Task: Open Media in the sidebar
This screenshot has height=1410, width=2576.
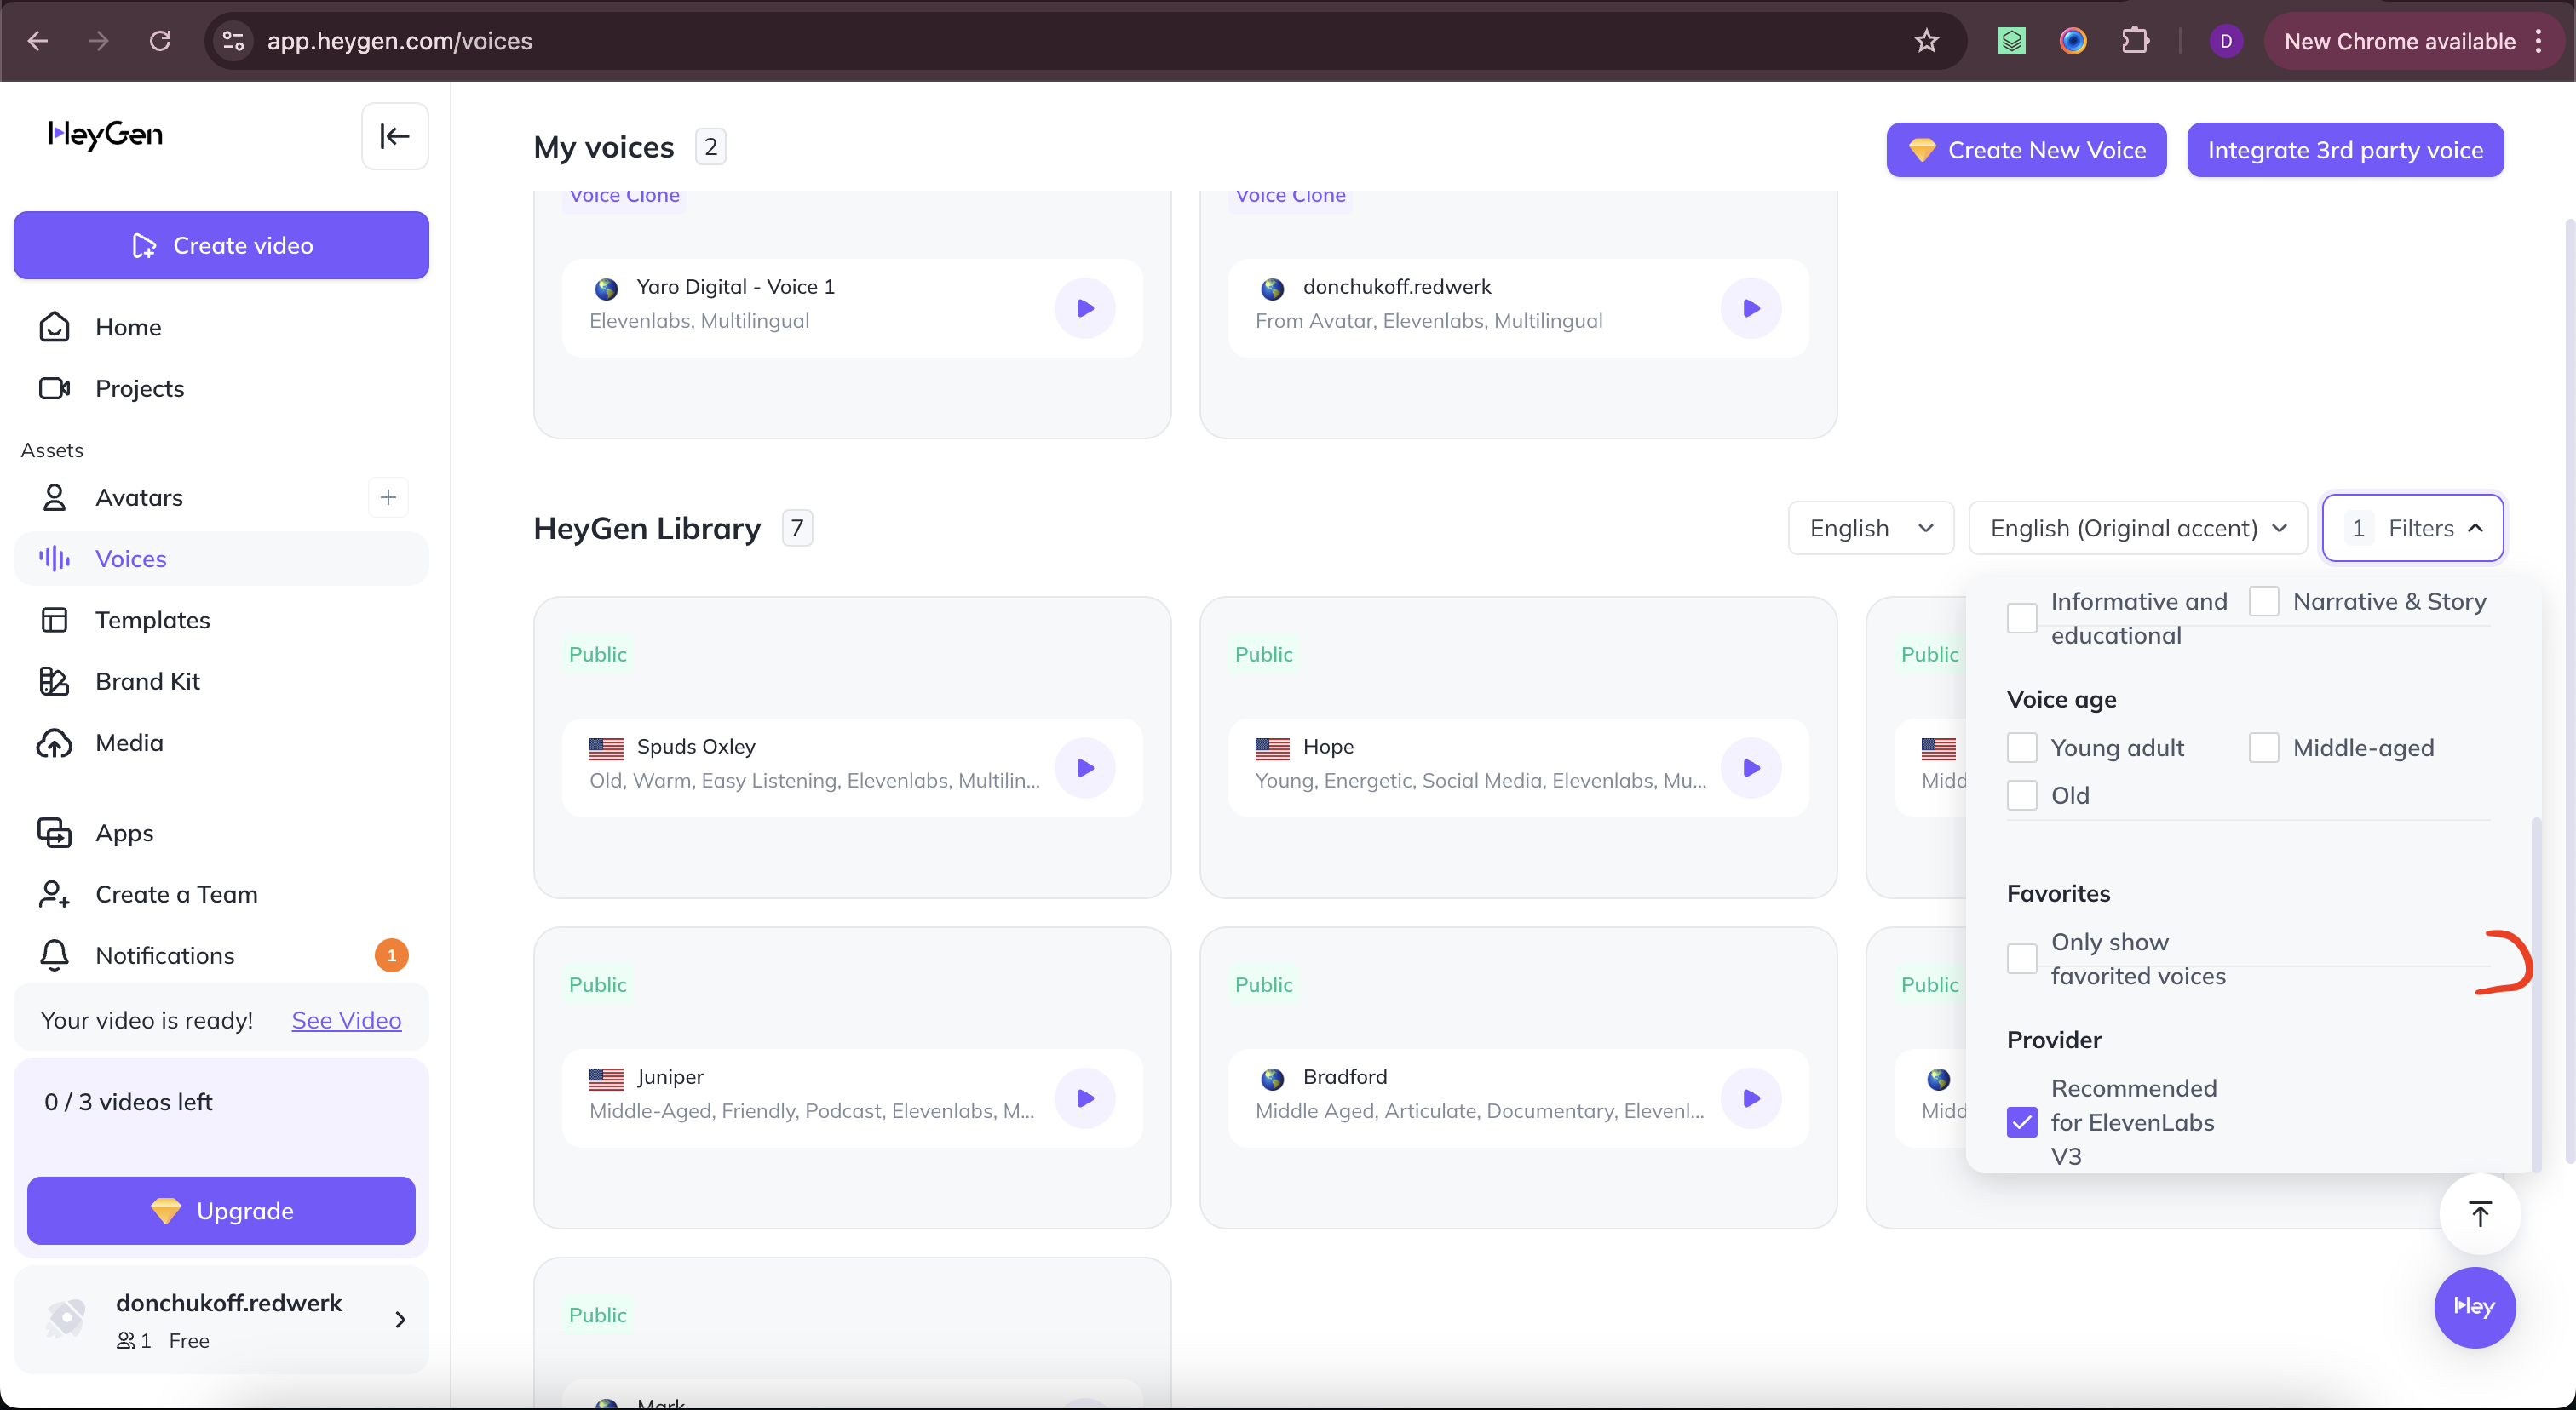Action: tap(221, 742)
